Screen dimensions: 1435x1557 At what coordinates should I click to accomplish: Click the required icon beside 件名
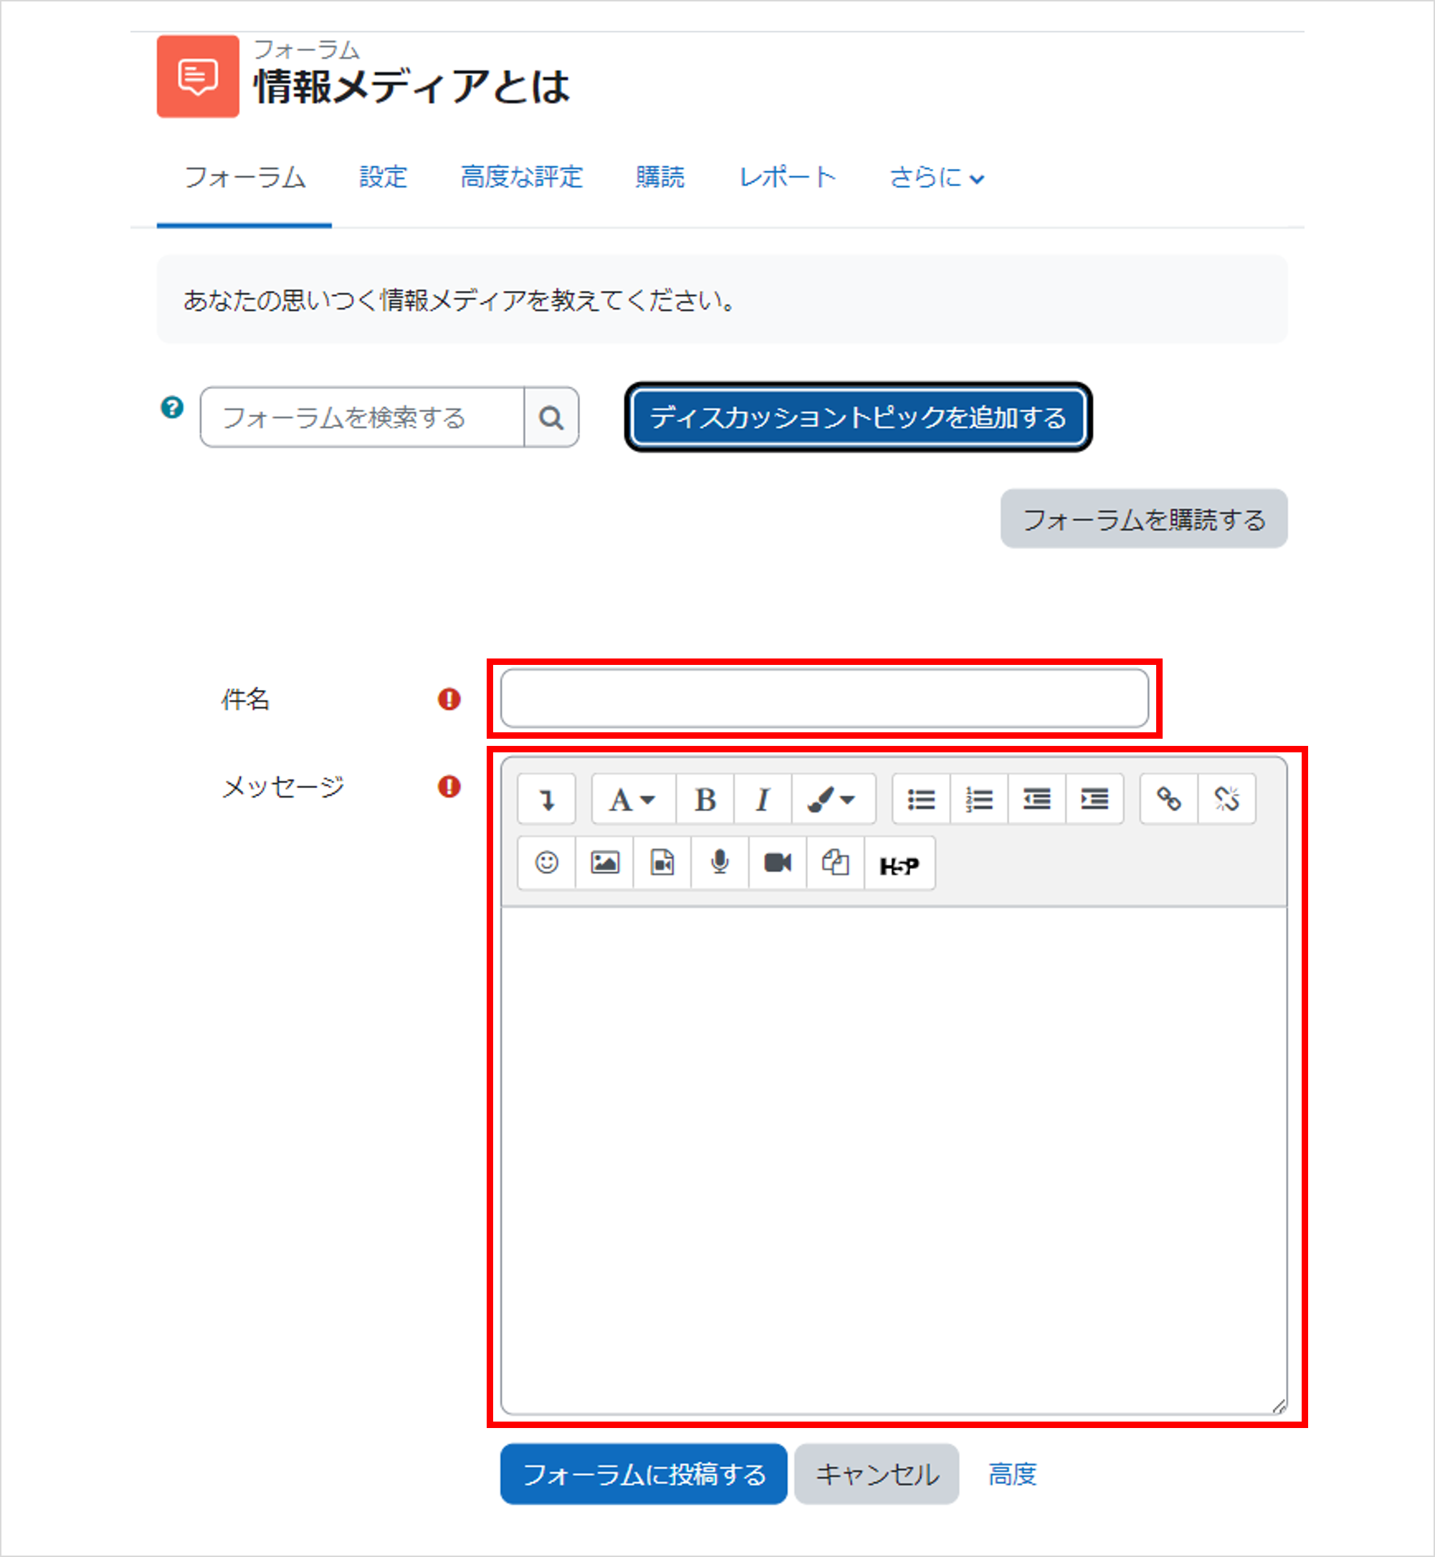coord(449,699)
